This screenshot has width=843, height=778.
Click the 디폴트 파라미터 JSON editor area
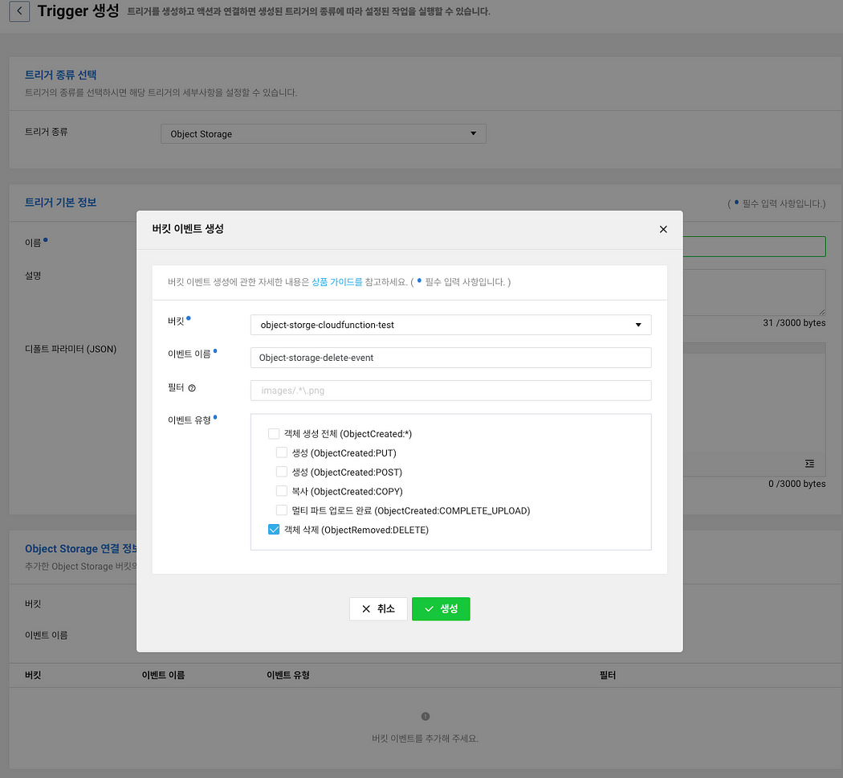tap(755, 403)
